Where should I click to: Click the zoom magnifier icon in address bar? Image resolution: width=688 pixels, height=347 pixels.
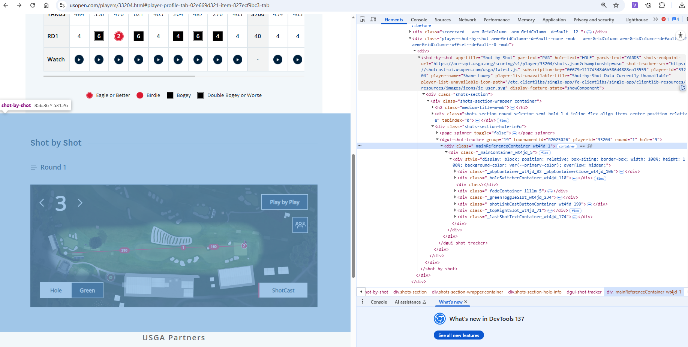(x=604, y=5)
